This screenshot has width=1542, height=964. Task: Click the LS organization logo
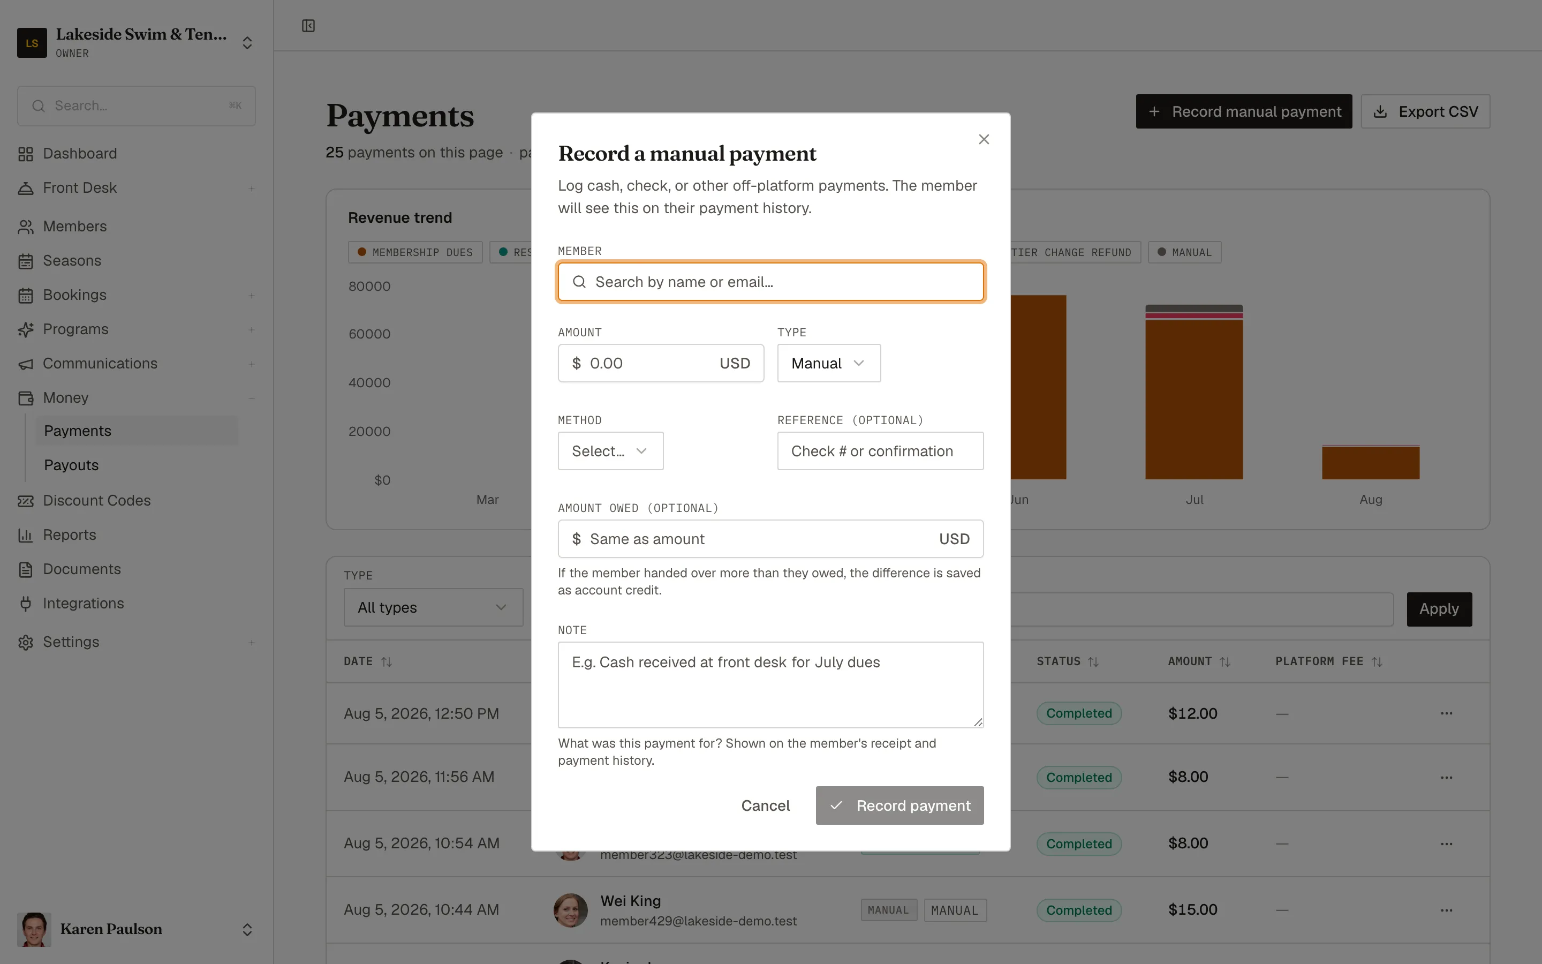[x=32, y=43]
